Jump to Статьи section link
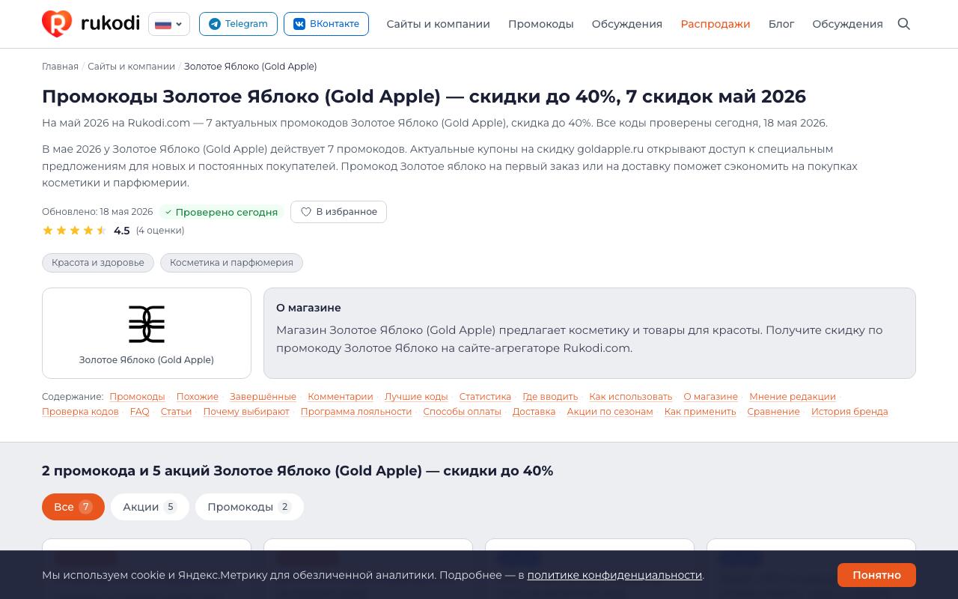 tap(176, 412)
